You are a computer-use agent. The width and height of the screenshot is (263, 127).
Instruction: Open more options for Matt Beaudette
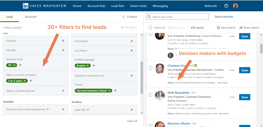(x=232, y=97)
